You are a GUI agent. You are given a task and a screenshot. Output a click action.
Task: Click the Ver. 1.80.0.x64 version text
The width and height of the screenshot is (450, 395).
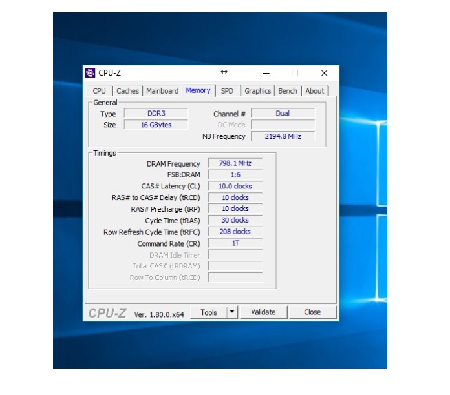[x=159, y=314]
